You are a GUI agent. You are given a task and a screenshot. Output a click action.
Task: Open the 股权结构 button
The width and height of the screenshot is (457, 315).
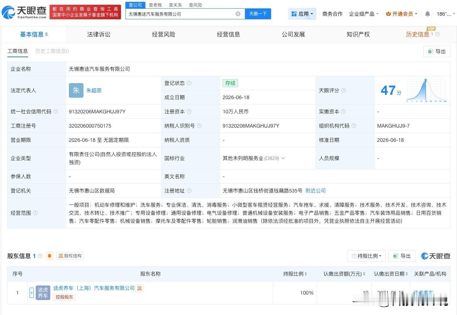point(70,256)
